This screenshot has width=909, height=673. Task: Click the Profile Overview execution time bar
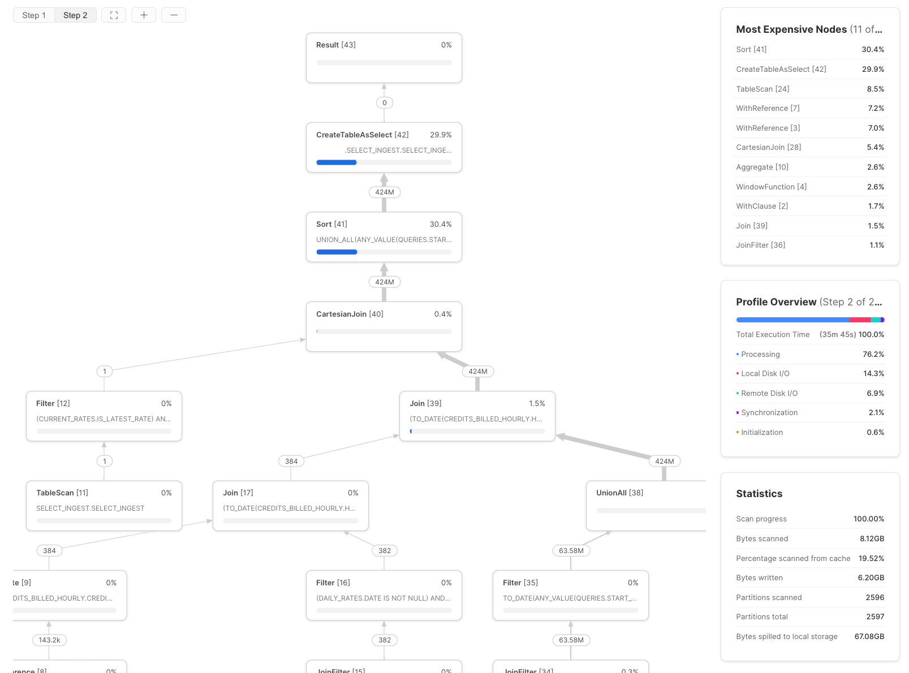coord(809,320)
